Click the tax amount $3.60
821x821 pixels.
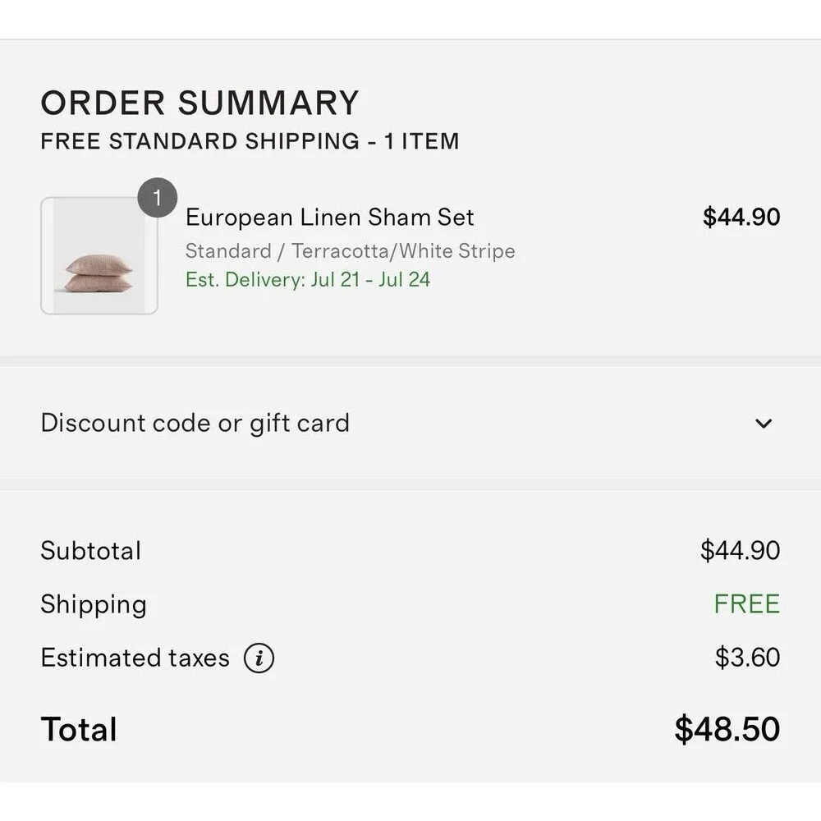747,657
